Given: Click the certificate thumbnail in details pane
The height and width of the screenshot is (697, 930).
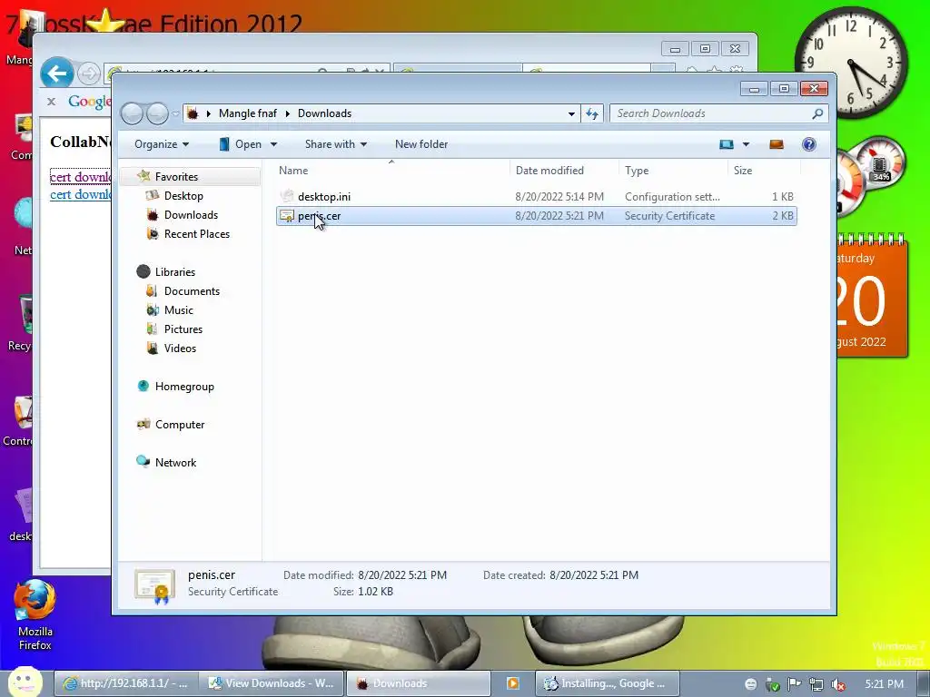Looking at the screenshot, I should point(154,586).
